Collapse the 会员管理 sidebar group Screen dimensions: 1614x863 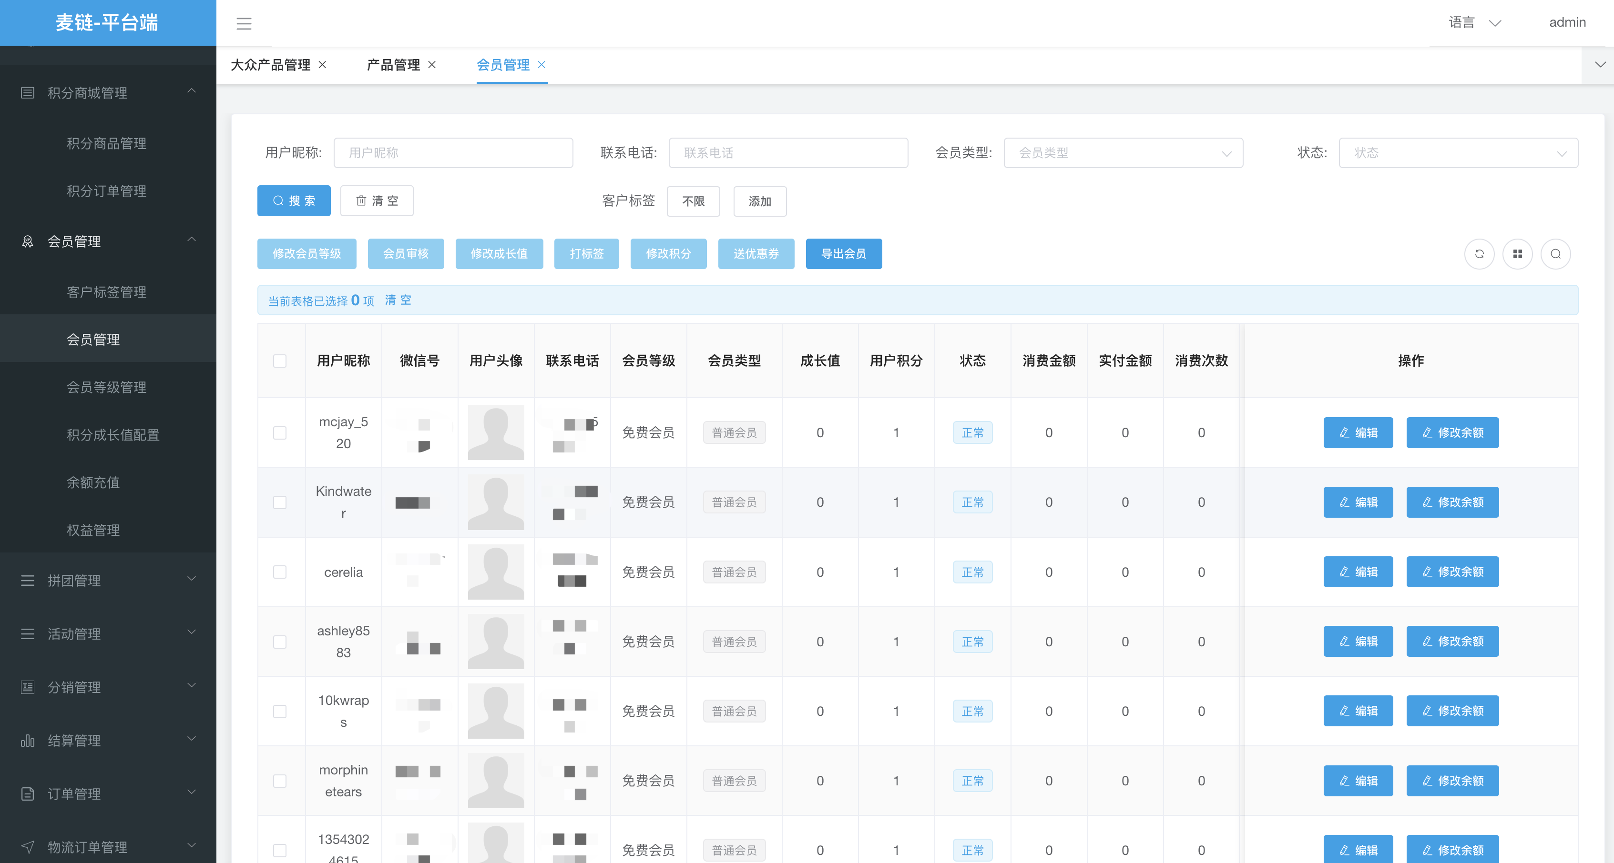[x=192, y=240]
